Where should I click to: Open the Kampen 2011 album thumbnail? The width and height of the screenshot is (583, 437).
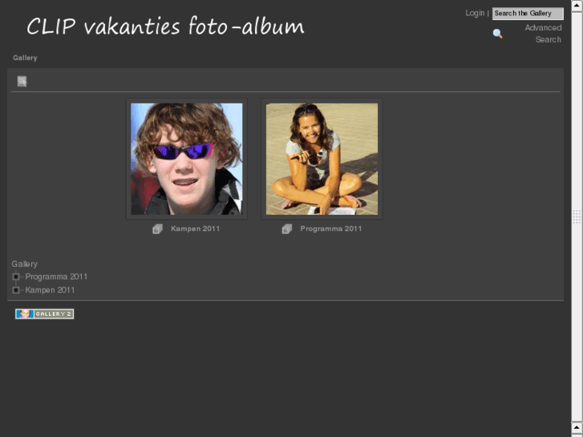187,159
